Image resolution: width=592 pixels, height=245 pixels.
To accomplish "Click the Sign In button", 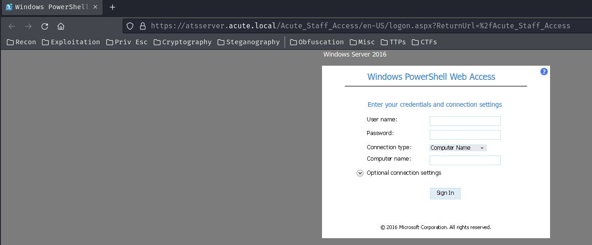I will (x=445, y=193).
